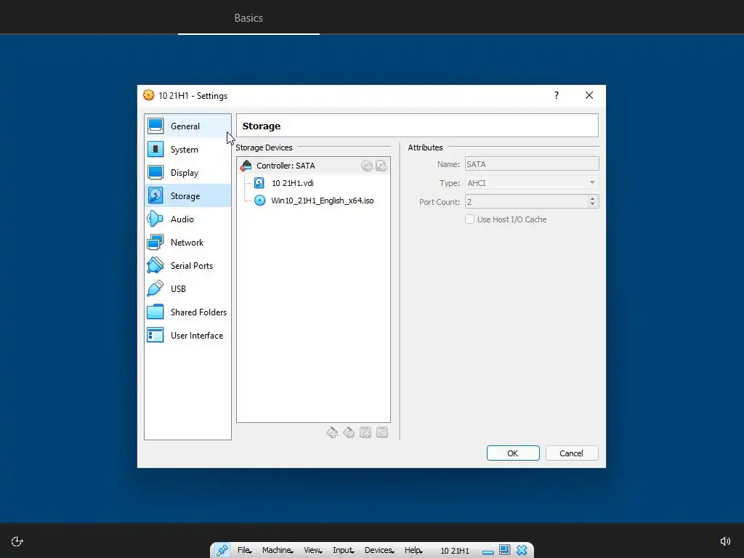Click the controller Name field containing SATA
Screen dimensions: 744x558
point(532,164)
